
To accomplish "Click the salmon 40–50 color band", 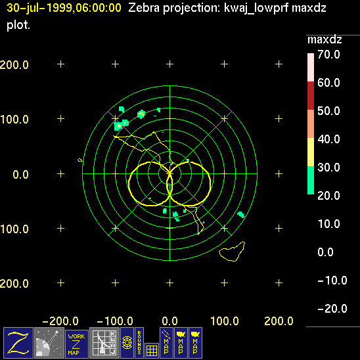I will [x=311, y=124].
